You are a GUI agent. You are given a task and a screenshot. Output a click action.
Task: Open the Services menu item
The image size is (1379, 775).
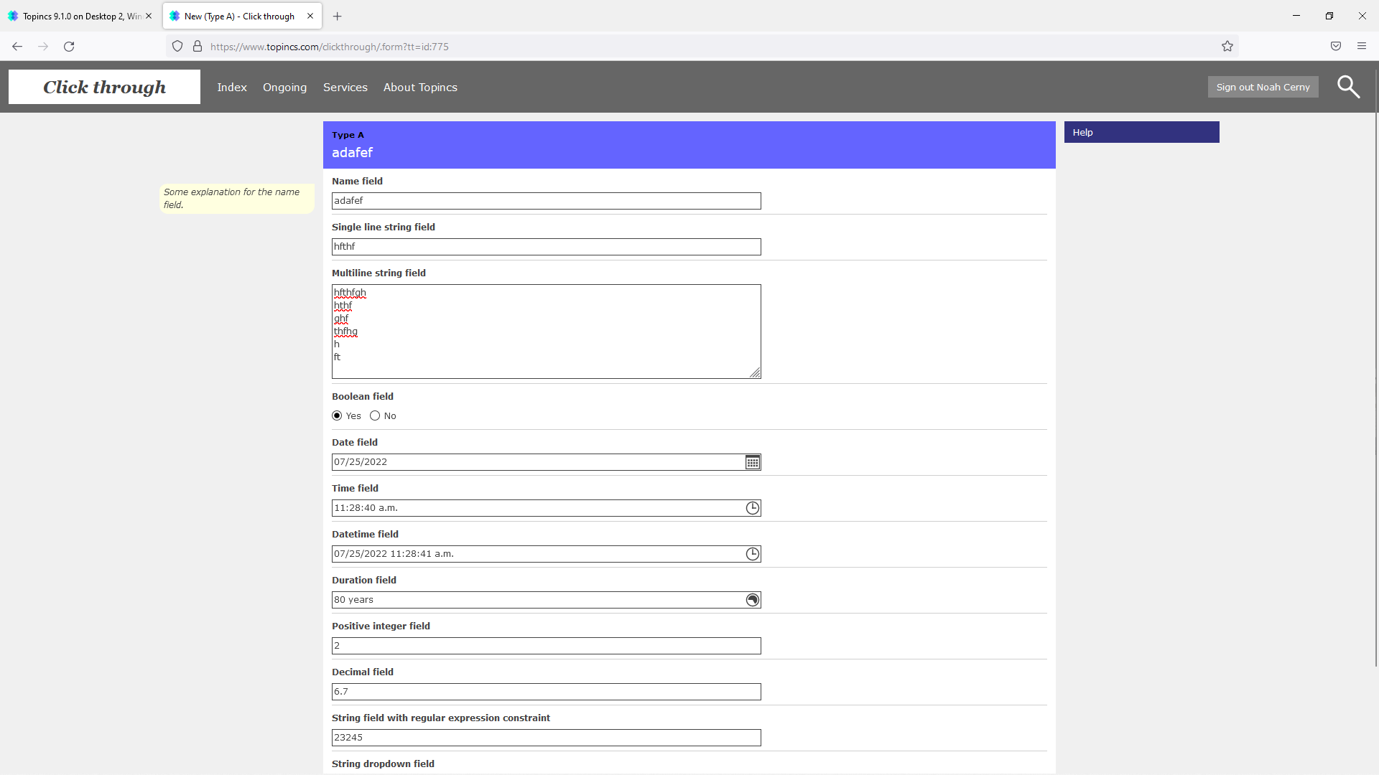click(x=345, y=87)
